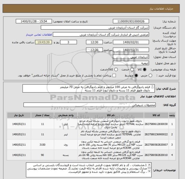
Task: Click row 2 product name with TETENAL
Action: click(111, 134)
